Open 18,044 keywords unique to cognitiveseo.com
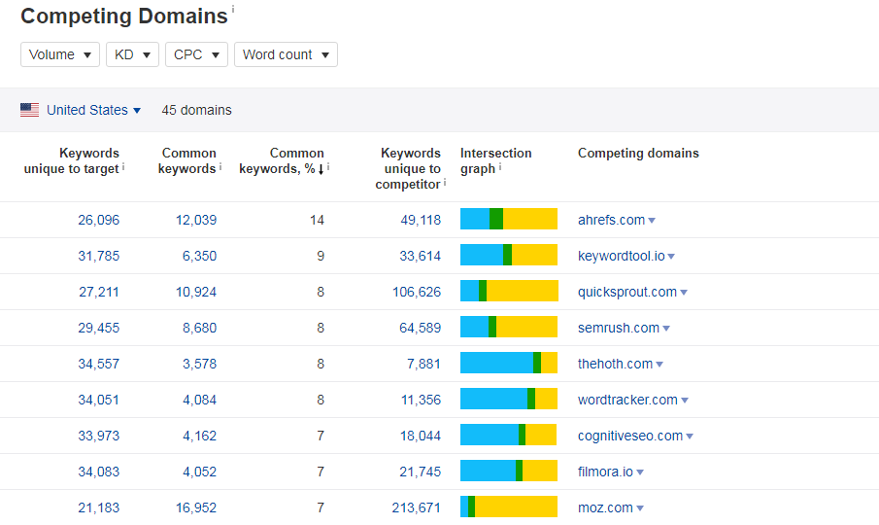This screenshot has width=879, height=525. (421, 436)
